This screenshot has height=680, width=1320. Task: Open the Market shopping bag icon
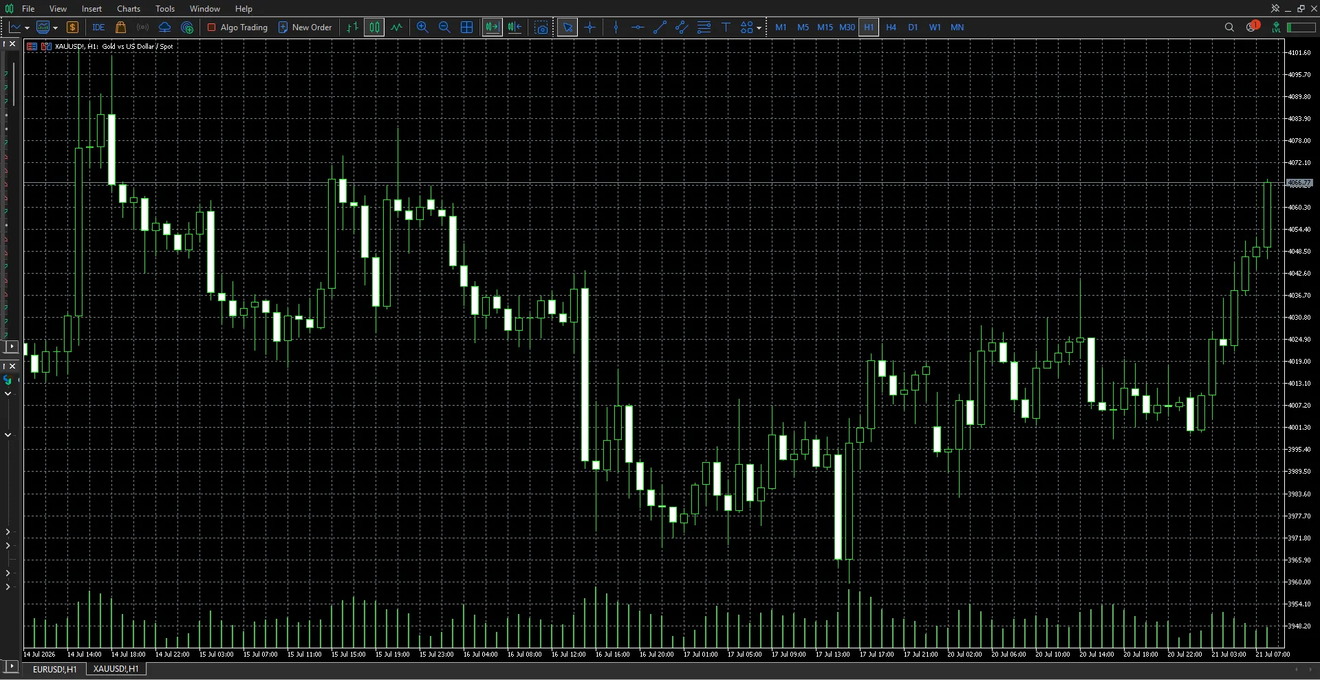click(121, 28)
